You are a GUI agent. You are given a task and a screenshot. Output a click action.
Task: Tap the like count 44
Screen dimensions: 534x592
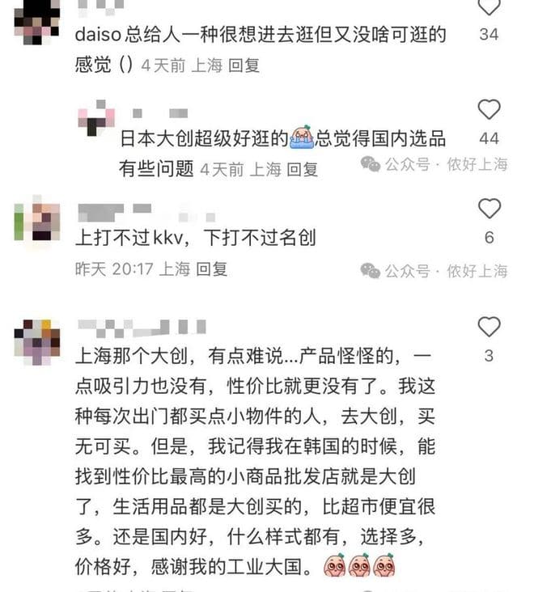(x=489, y=138)
